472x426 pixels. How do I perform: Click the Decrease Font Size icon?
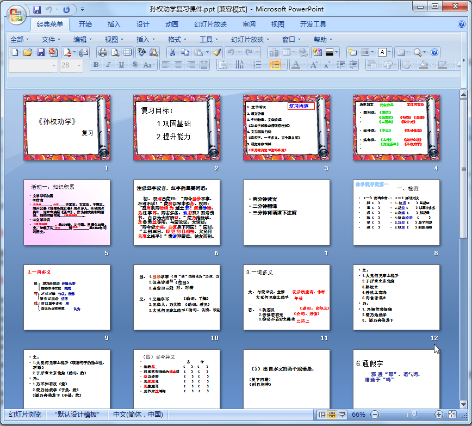click(327, 65)
